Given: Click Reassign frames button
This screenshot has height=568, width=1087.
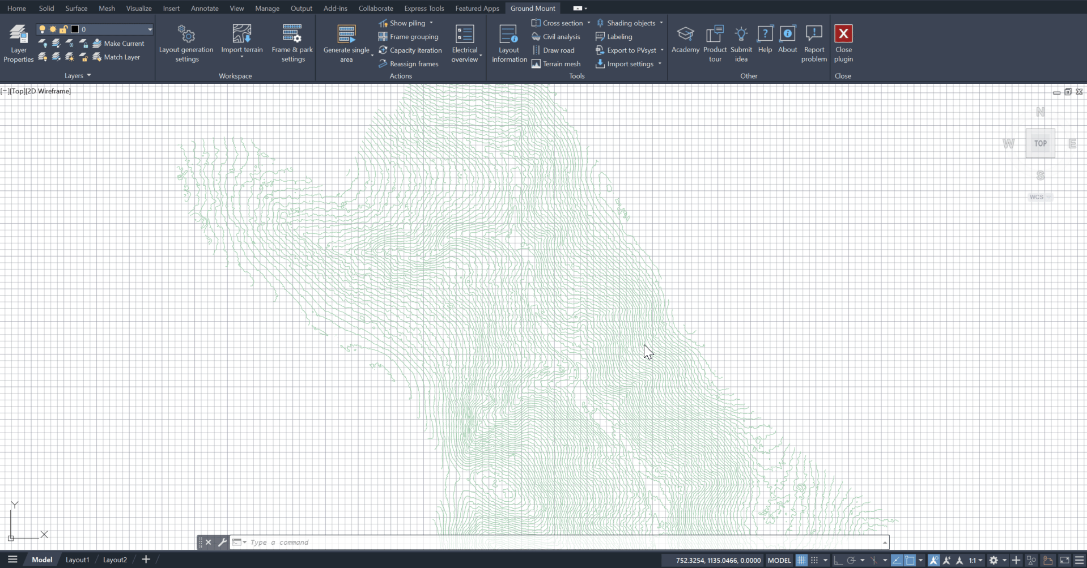Looking at the screenshot, I should (409, 64).
